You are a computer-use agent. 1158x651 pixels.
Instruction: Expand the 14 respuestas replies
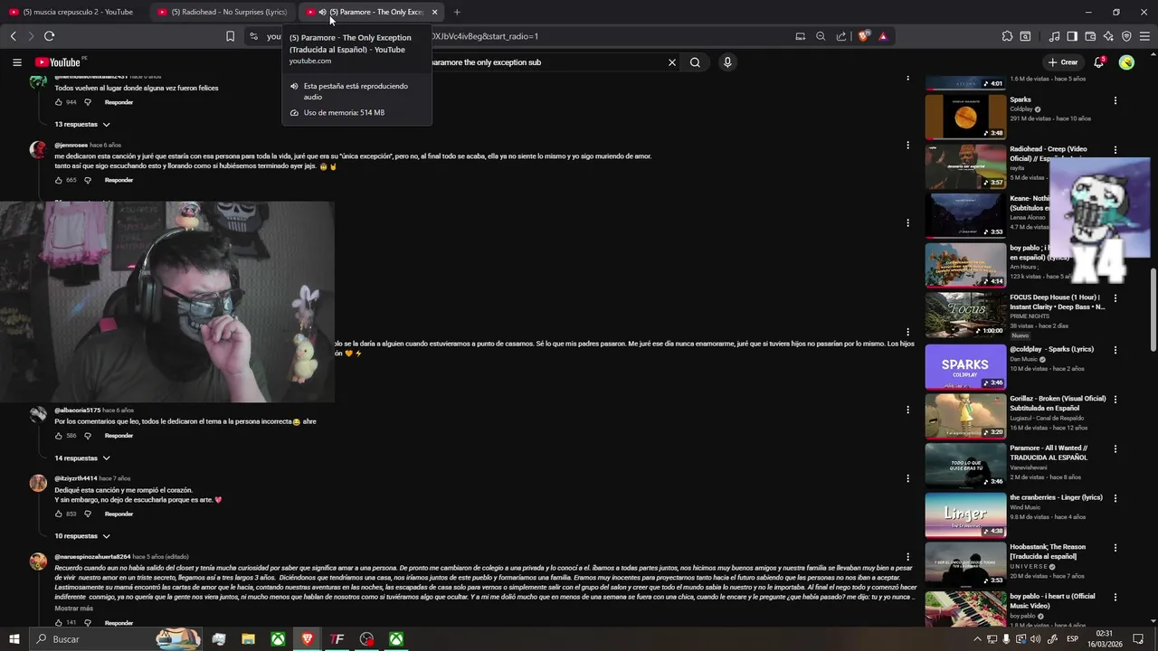(82, 458)
